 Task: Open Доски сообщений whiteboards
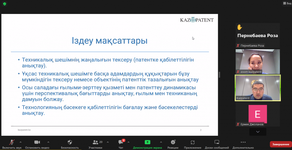pos(217,144)
